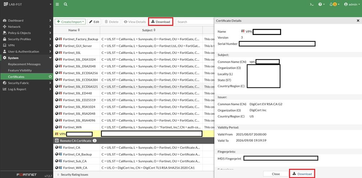
Task: Select Fortinet_SSL_RSA4096 certificate
Action: point(134,120)
